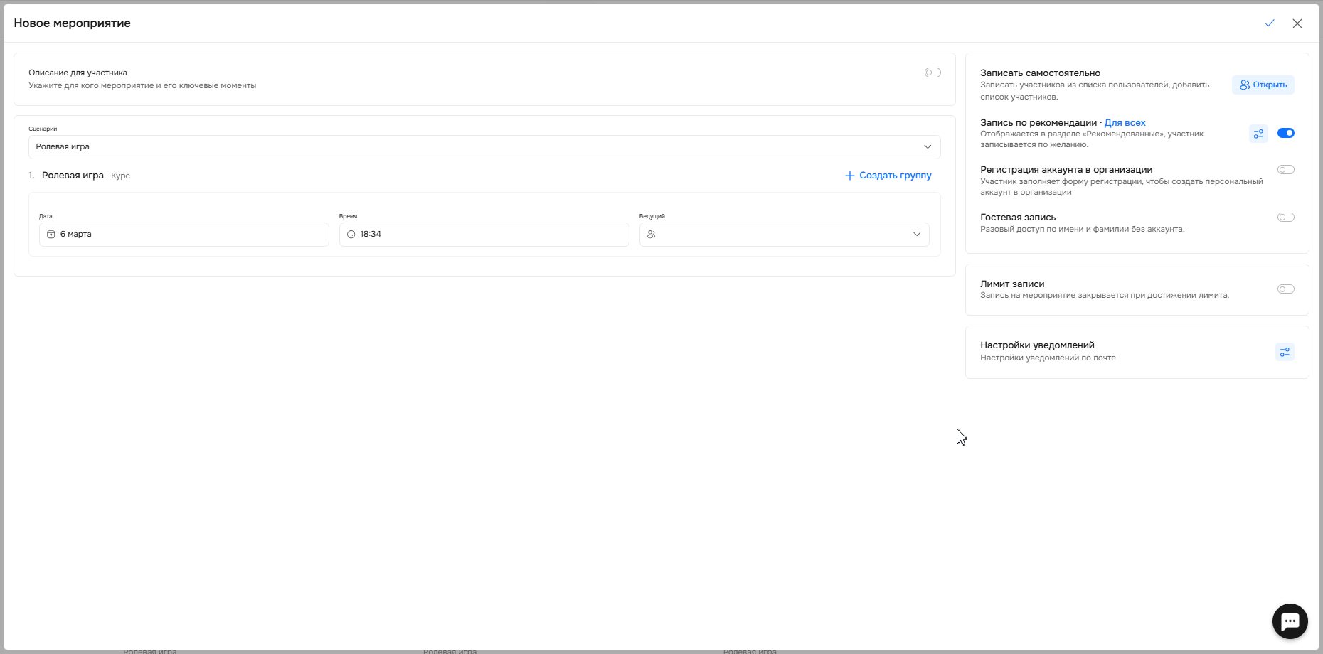
Task: Open recommendation enrollment settings icon
Action: 1258,134
